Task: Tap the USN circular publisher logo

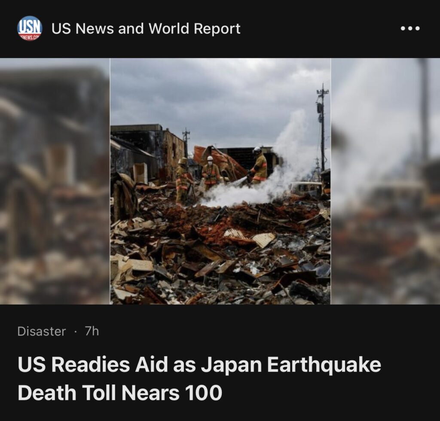Action: coord(30,28)
